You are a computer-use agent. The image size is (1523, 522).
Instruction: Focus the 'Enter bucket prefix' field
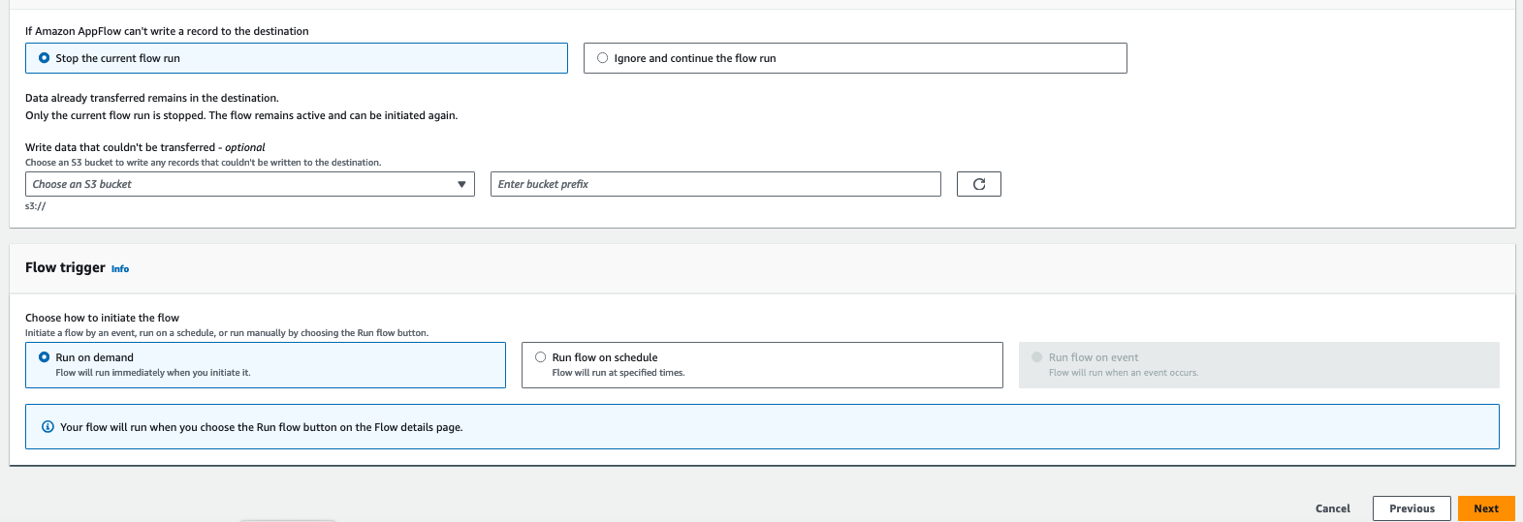pos(717,184)
